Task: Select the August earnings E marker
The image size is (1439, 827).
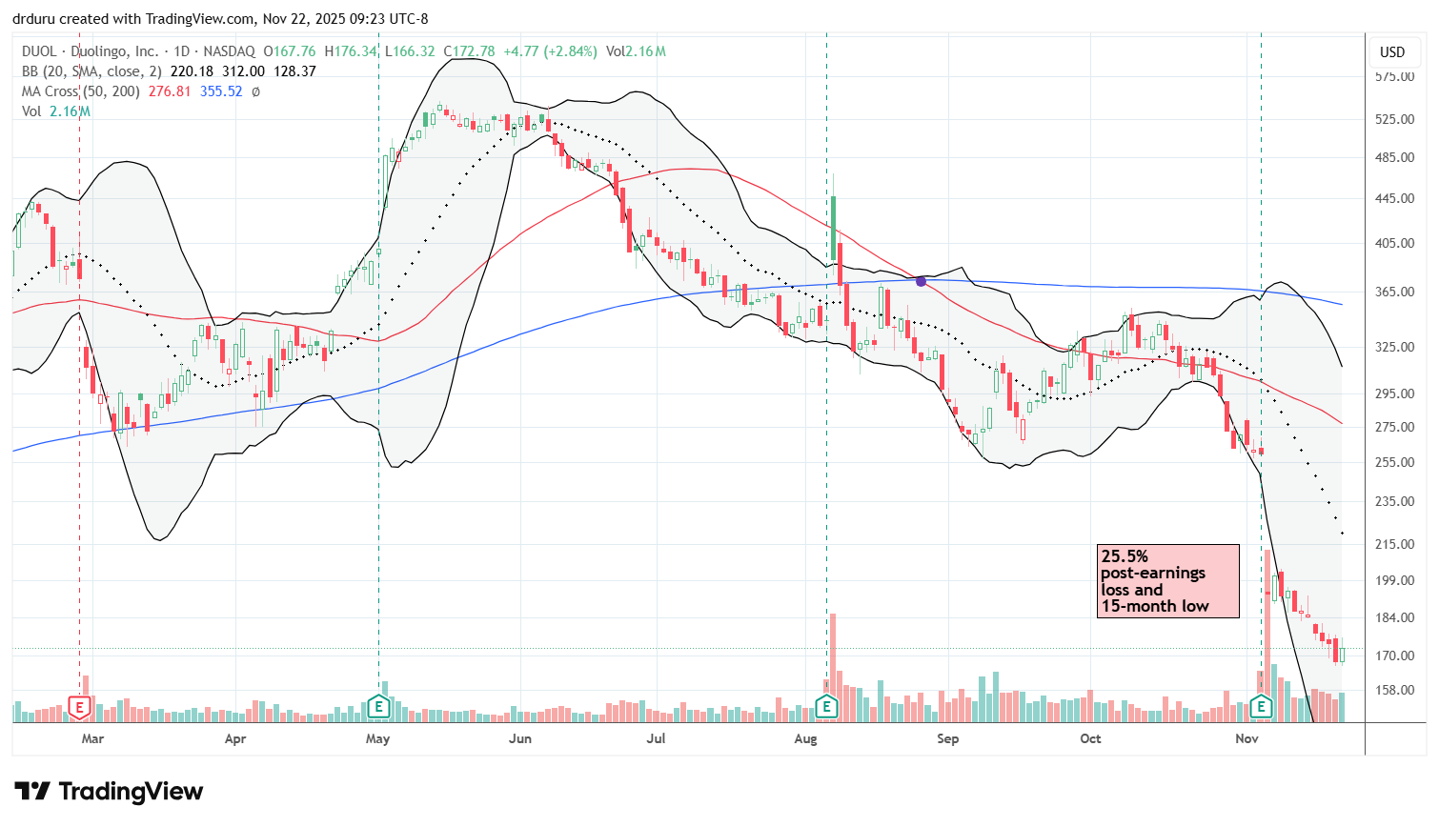Action: [x=826, y=707]
